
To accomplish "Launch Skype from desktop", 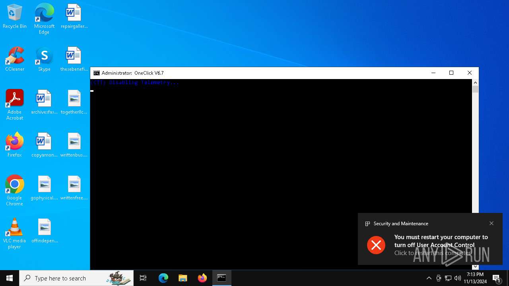I will point(44,60).
